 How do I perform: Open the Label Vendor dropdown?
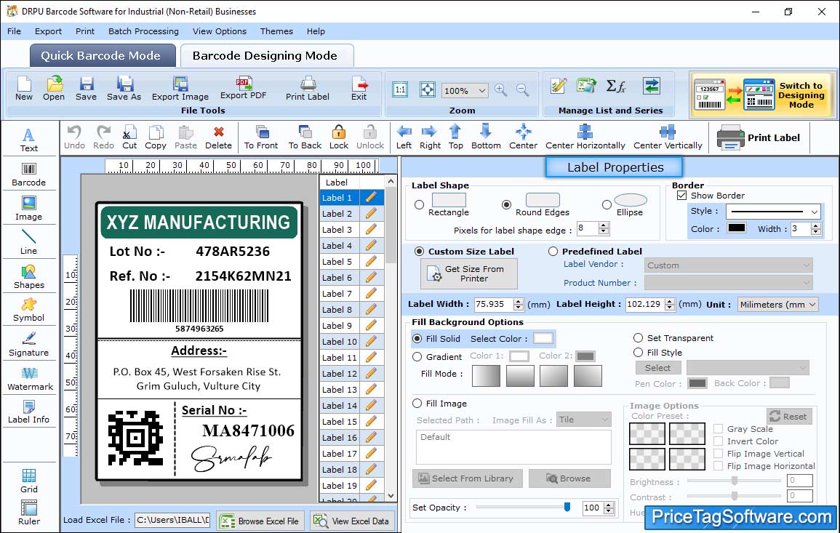[729, 265]
